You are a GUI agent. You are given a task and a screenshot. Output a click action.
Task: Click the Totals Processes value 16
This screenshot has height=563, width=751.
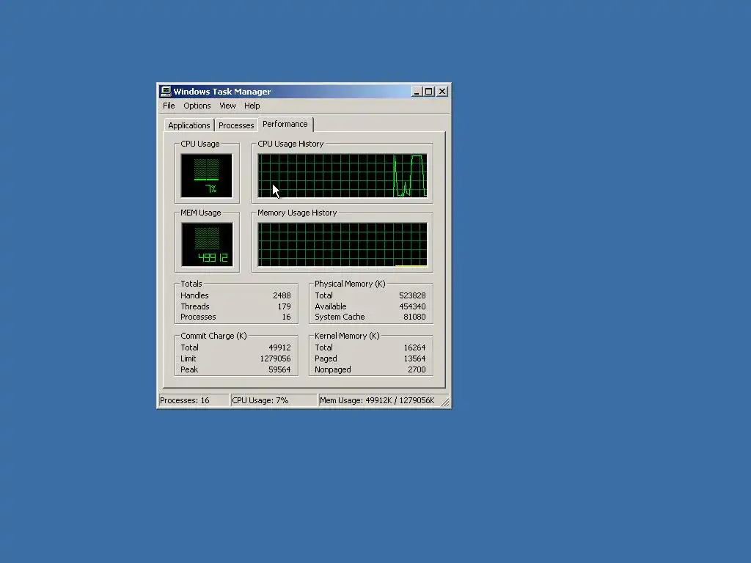[x=287, y=317]
